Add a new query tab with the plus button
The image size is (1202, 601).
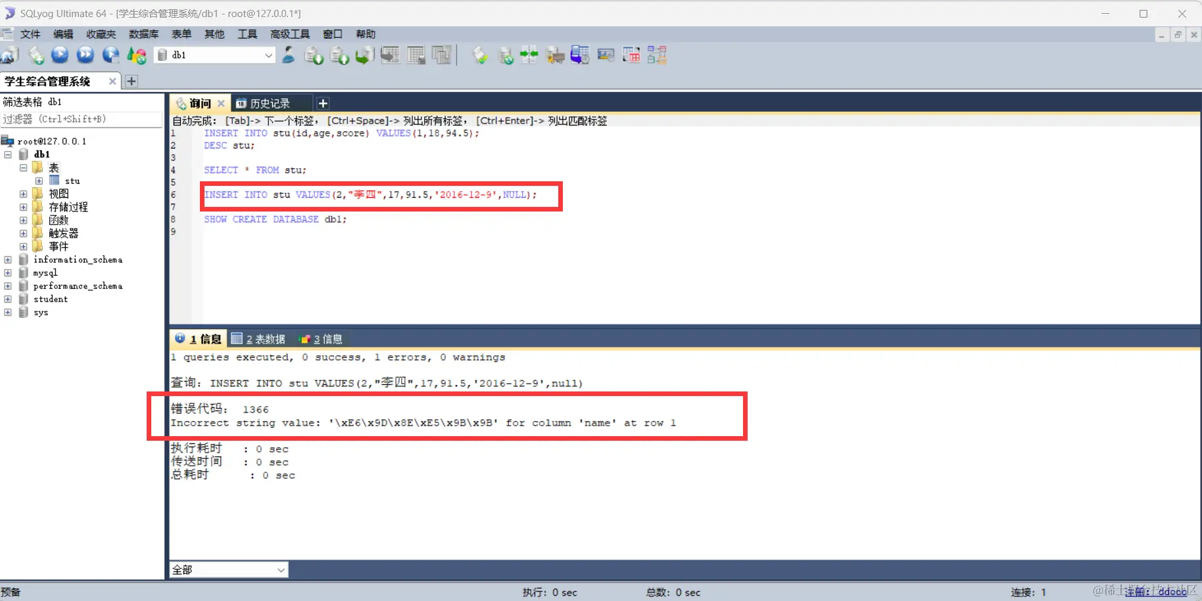click(323, 103)
